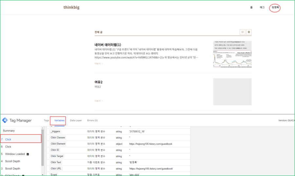Open the post titled 여유2
This screenshot has width=295, height=176.
tap(98, 82)
